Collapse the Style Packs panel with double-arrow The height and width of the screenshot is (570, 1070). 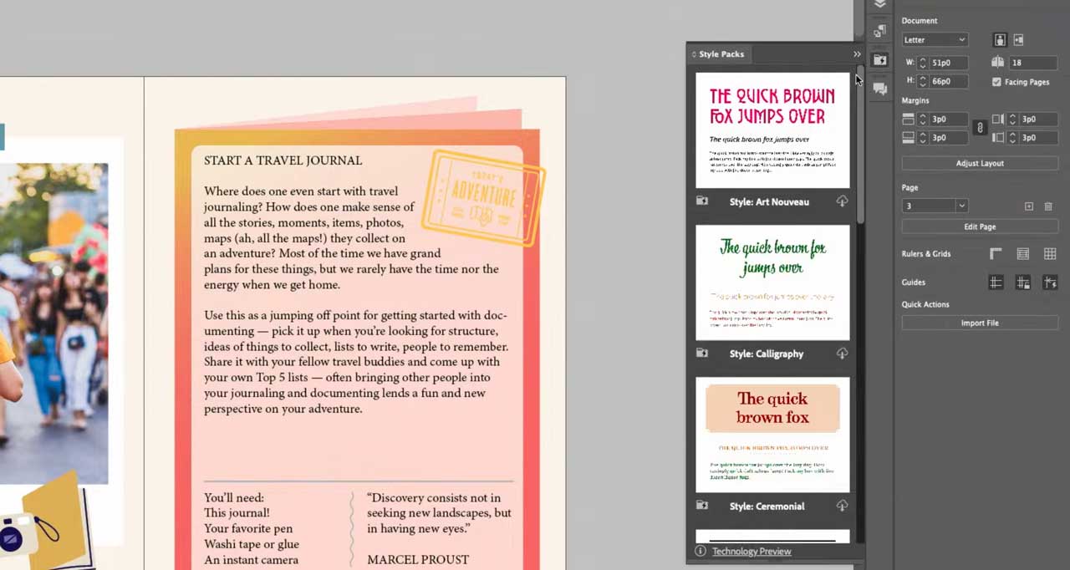[x=857, y=54]
